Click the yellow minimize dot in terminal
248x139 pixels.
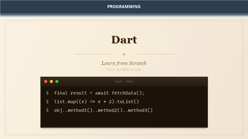point(51,81)
